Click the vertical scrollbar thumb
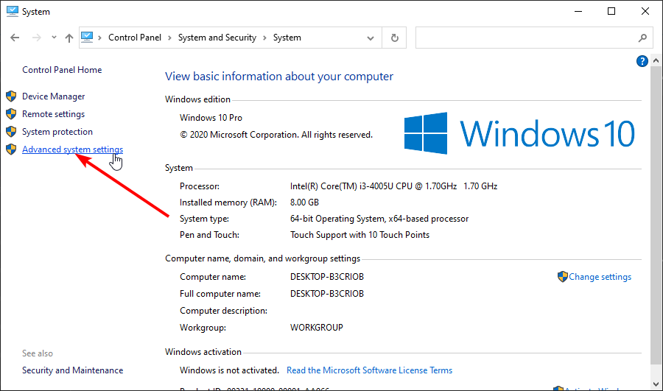 coord(656,216)
